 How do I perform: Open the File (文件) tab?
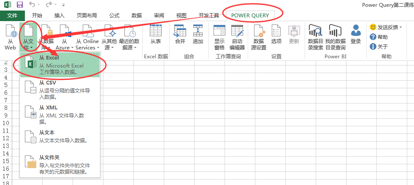click(x=12, y=16)
